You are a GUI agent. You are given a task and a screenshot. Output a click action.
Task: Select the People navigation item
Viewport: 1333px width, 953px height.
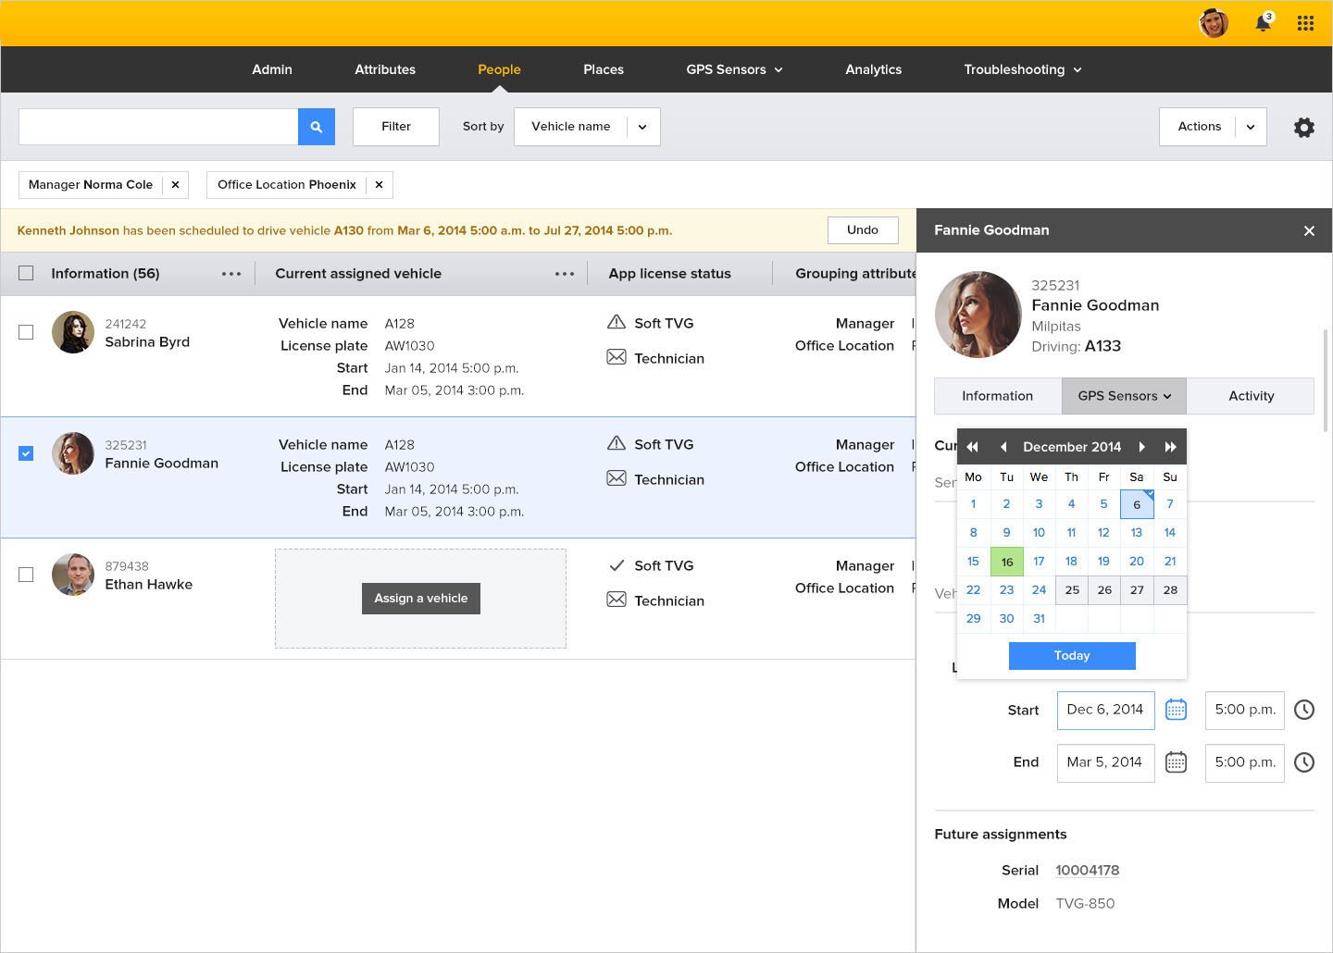pyautogui.click(x=499, y=69)
